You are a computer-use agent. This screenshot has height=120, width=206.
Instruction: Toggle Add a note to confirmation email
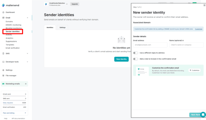coord(136,59)
